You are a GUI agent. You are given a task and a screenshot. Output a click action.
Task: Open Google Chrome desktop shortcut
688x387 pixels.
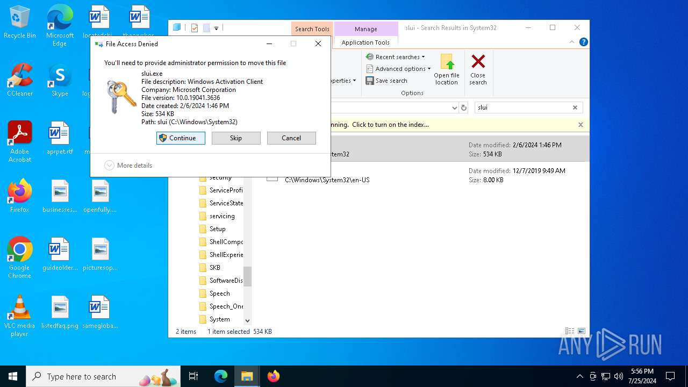tap(20, 258)
